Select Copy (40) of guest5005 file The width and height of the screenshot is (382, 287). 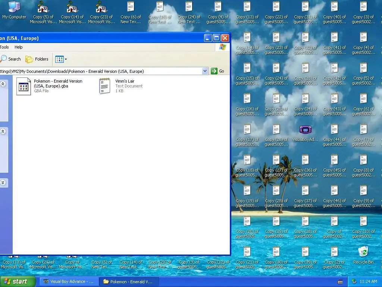click(x=334, y=12)
